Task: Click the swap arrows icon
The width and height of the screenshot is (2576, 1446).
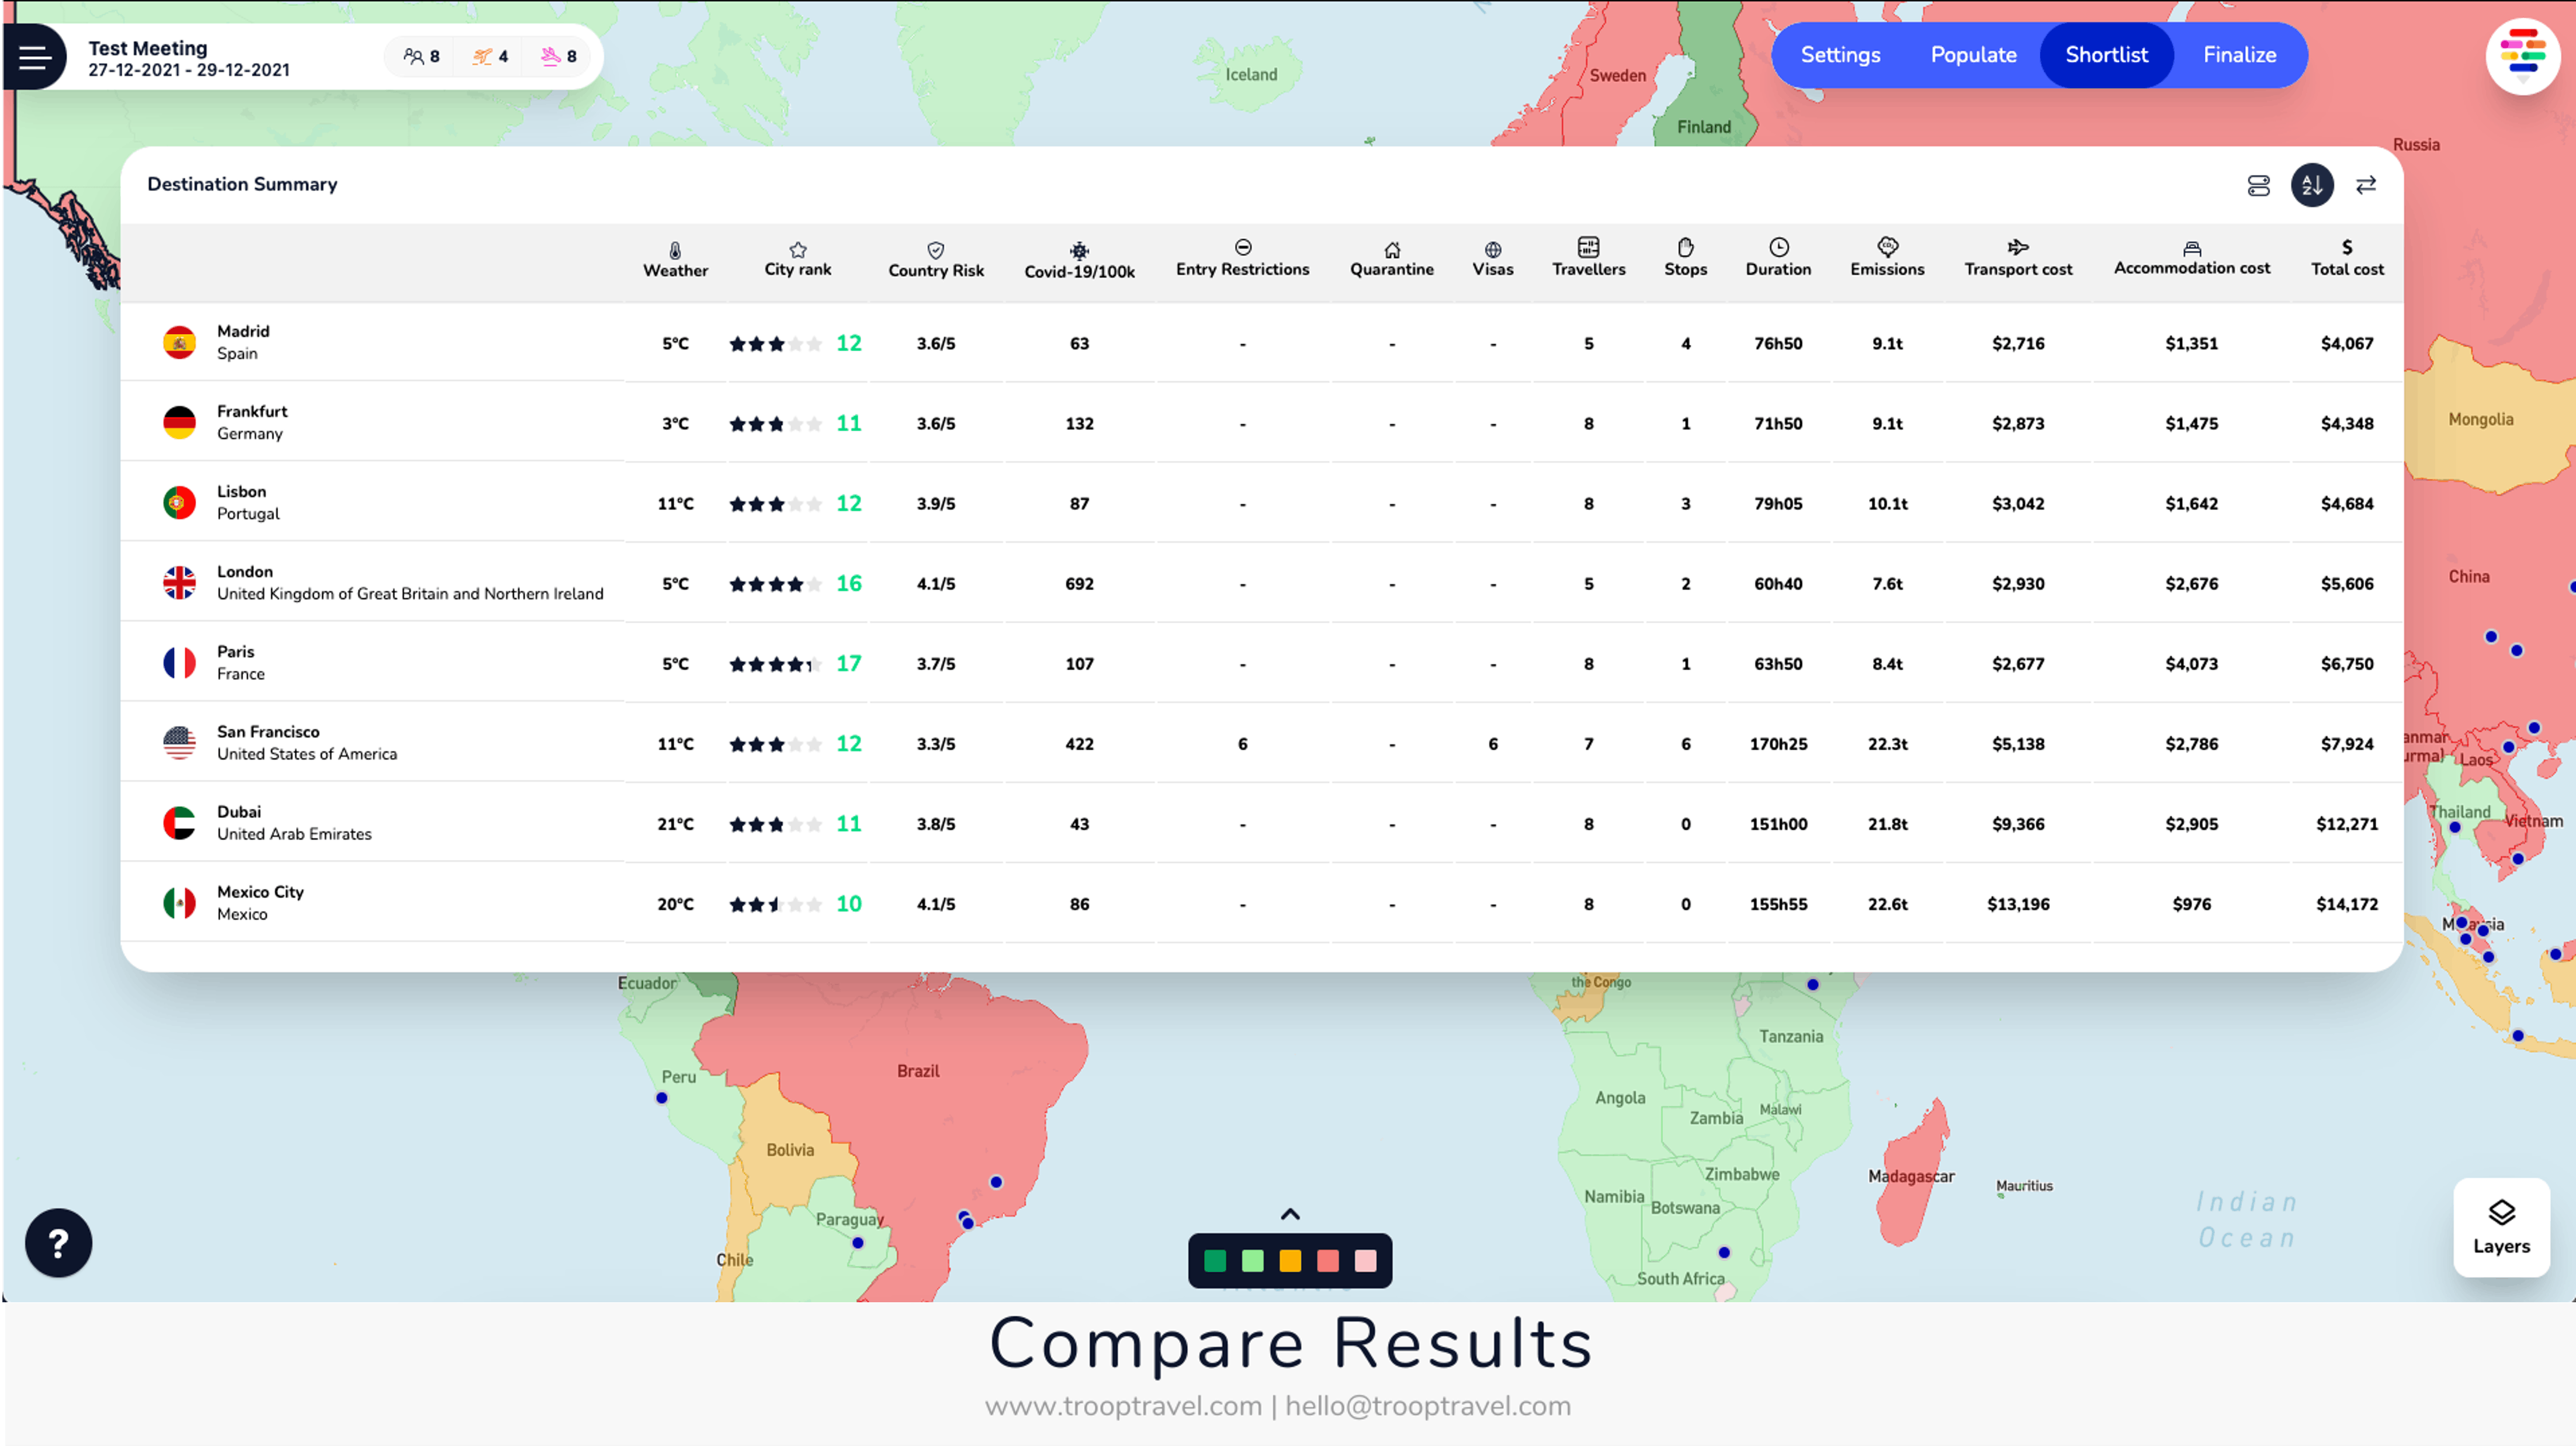Action: coord(2366,185)
